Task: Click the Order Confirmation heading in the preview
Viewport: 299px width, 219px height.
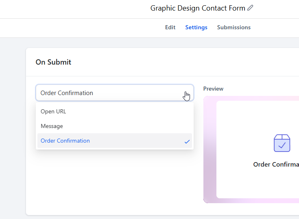Action: point(276,164)
